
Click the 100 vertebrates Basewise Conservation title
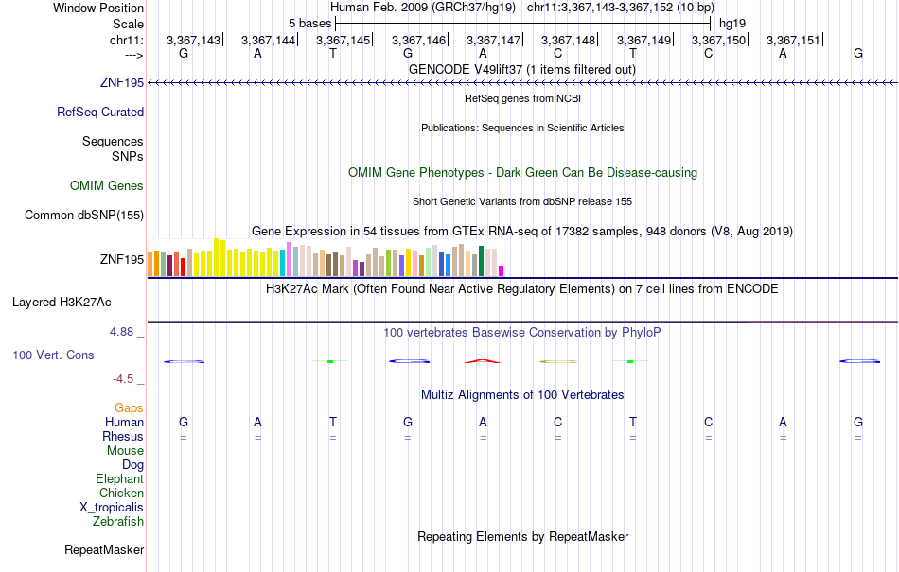pos(522,333)
